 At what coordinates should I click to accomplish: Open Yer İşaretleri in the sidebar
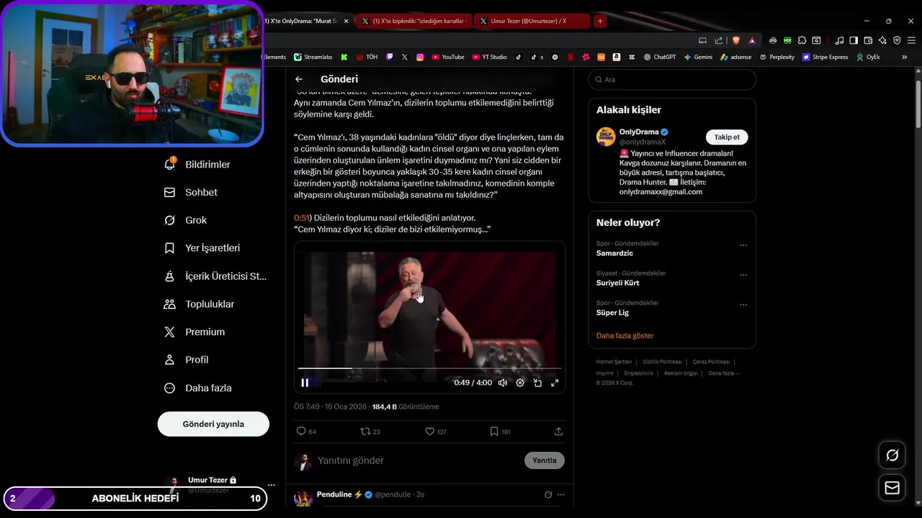coord(202,248)
